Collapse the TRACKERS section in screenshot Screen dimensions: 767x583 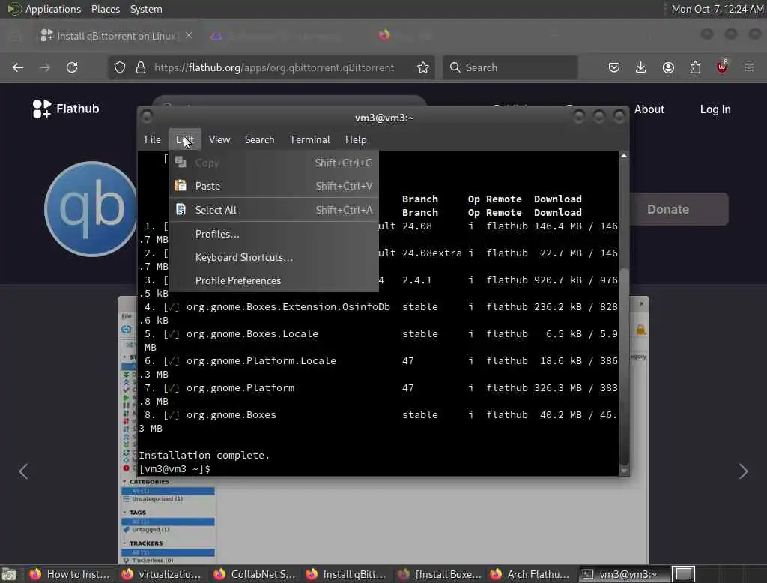point(124,543)
